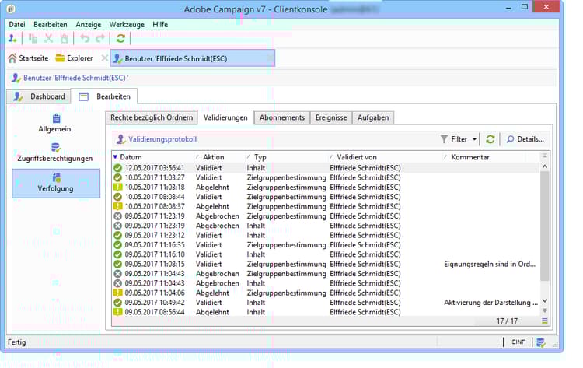Open the Explorer folder shortcut
The image size is (583, 368).
tap(75, 58)
